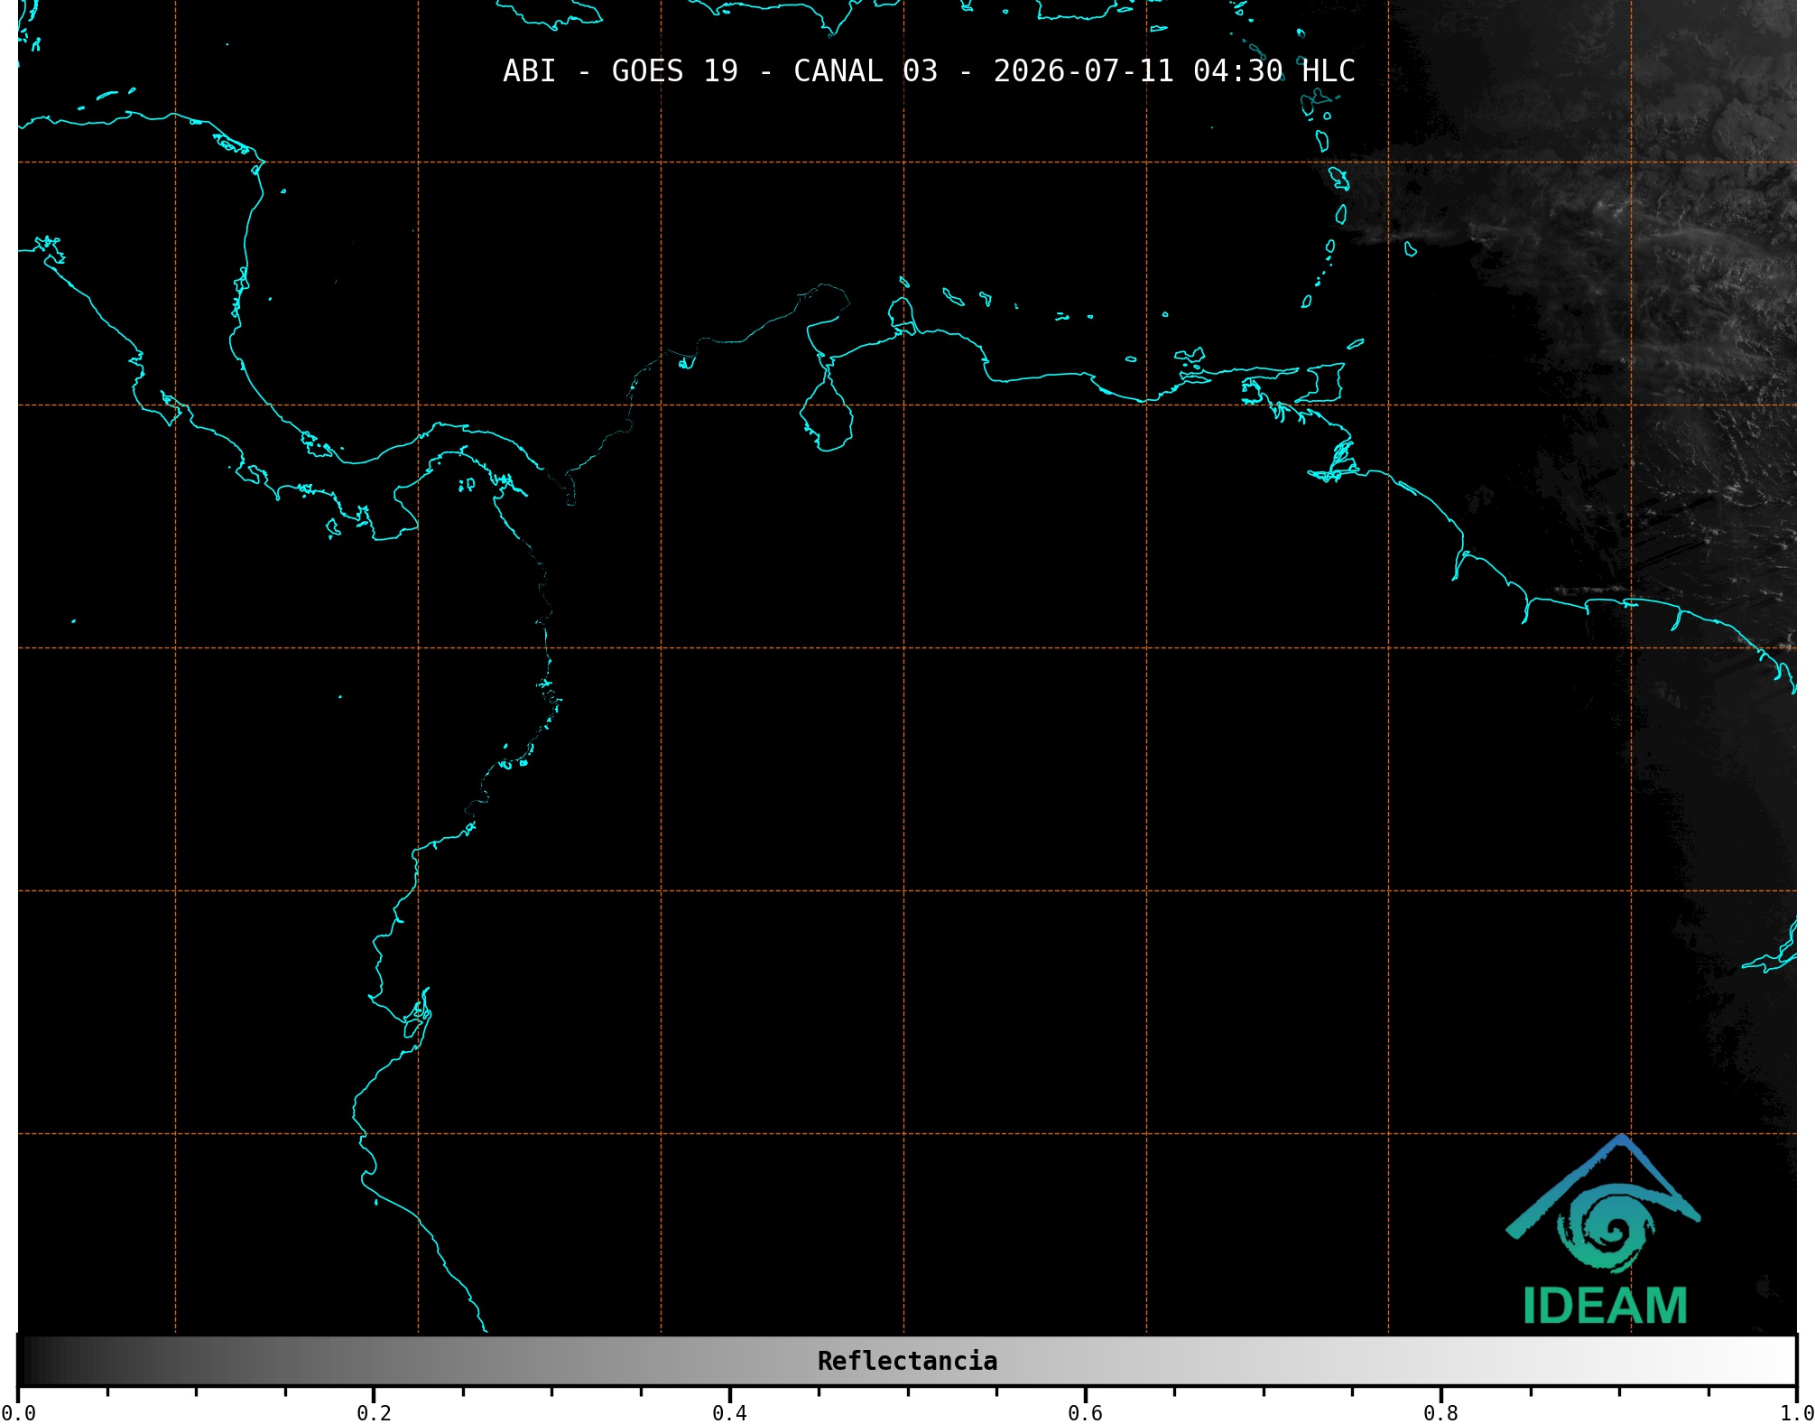Viewport: 1815px width, 1424px height.
Task: Click the IDEAM logo
Action: [1604, 1230]
